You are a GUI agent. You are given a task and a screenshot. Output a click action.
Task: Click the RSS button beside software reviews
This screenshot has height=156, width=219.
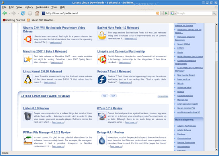point(105,96)
